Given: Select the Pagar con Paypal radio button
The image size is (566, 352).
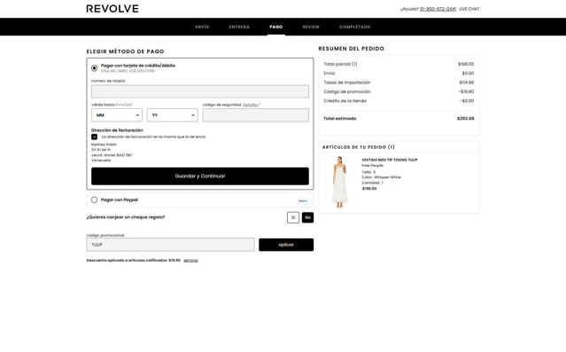Looking at the screenshot, I should (94, 199).
